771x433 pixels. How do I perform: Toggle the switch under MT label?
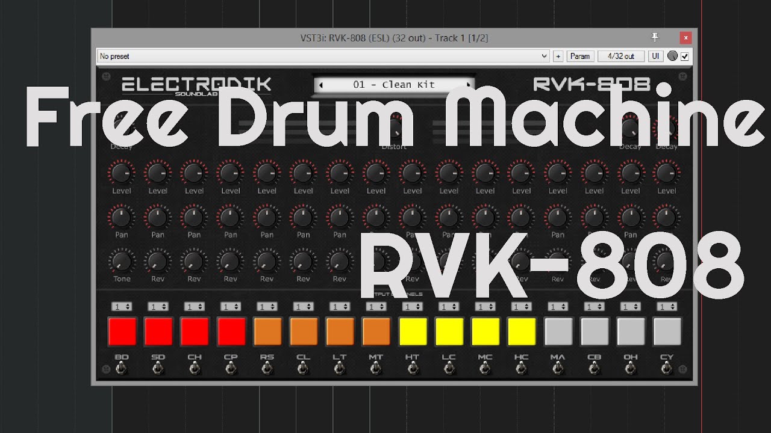(376, 368)
